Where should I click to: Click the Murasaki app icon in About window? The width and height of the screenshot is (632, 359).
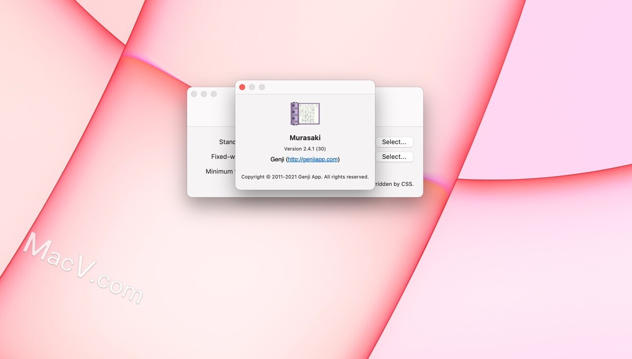click(x=305, y=114)
